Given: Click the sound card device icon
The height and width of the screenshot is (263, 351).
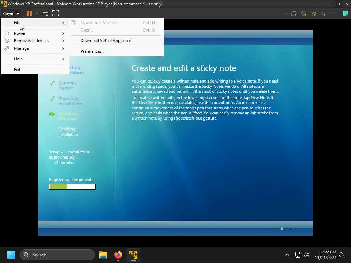Looking at the screenshot, I should pos(323,14).
